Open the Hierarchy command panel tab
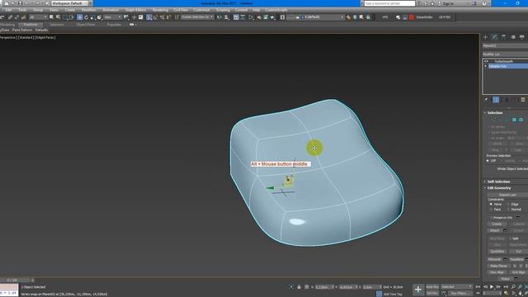The width and height of the screenshot is (528, 297). click(503, 37)
